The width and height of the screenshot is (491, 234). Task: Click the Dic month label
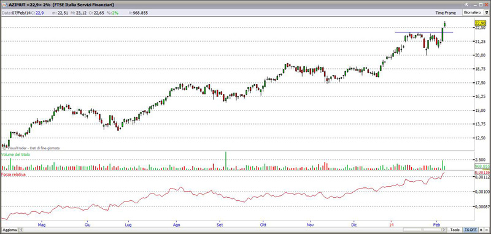tap(354, 225)
